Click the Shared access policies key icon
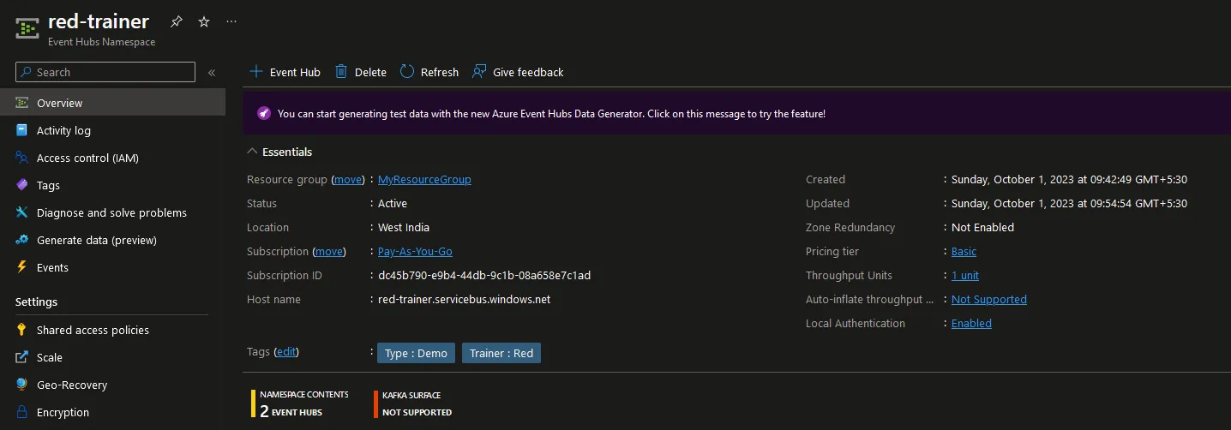 [21, 330]
